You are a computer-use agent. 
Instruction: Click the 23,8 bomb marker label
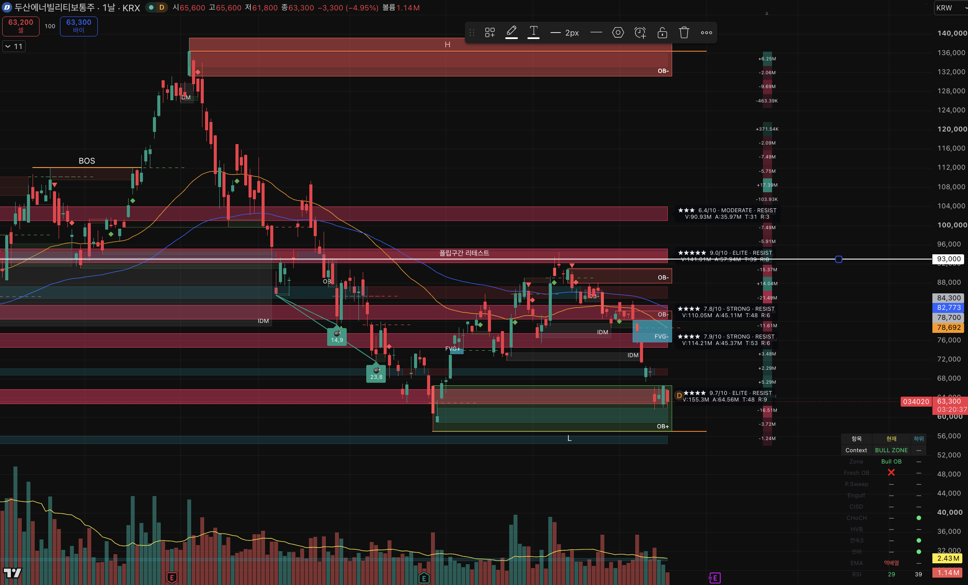[x=376, y=374]
